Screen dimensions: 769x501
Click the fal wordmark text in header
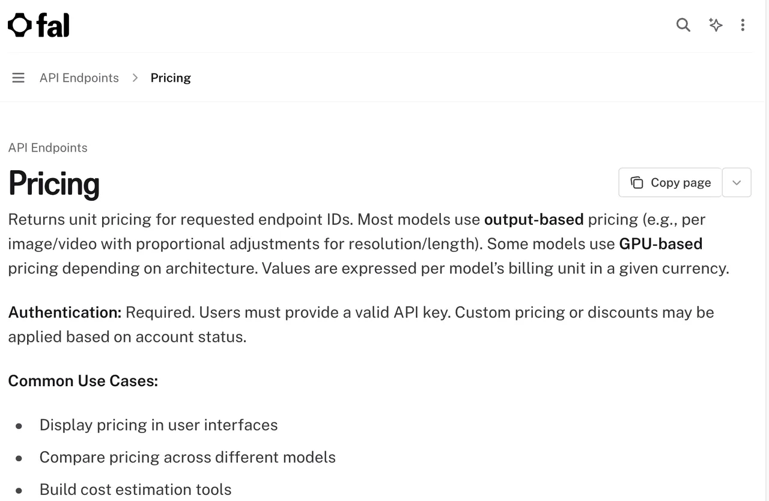53,25
